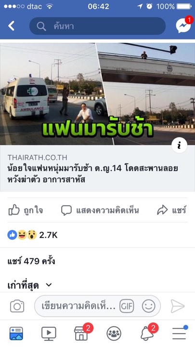Open the Thairath article headline link

pos(92,173)
